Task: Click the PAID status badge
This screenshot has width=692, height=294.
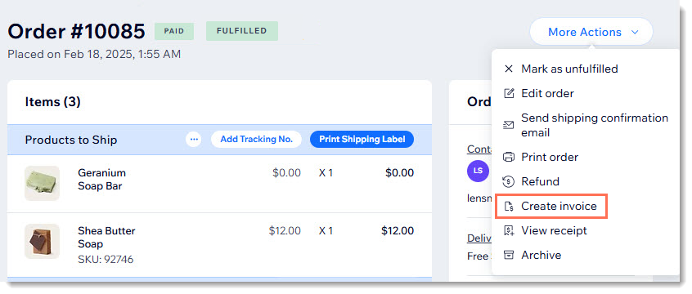Action: pos(174,31)
